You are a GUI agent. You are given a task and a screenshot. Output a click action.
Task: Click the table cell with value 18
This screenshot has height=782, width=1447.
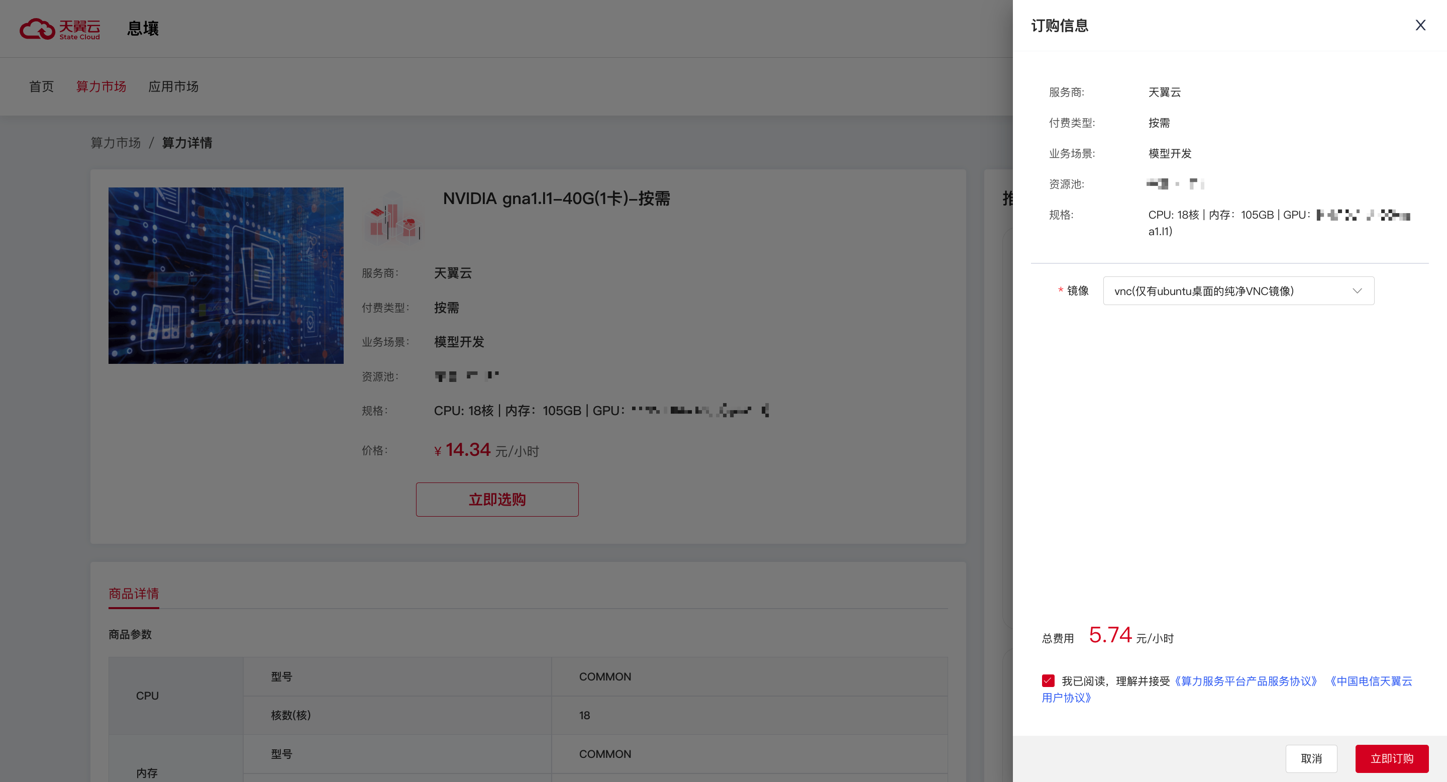tap(749, 715)
